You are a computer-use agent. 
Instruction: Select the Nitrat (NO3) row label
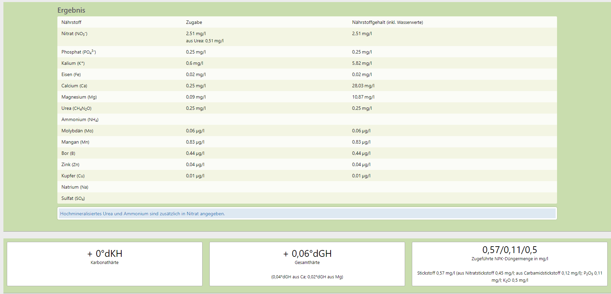[74, 33]
